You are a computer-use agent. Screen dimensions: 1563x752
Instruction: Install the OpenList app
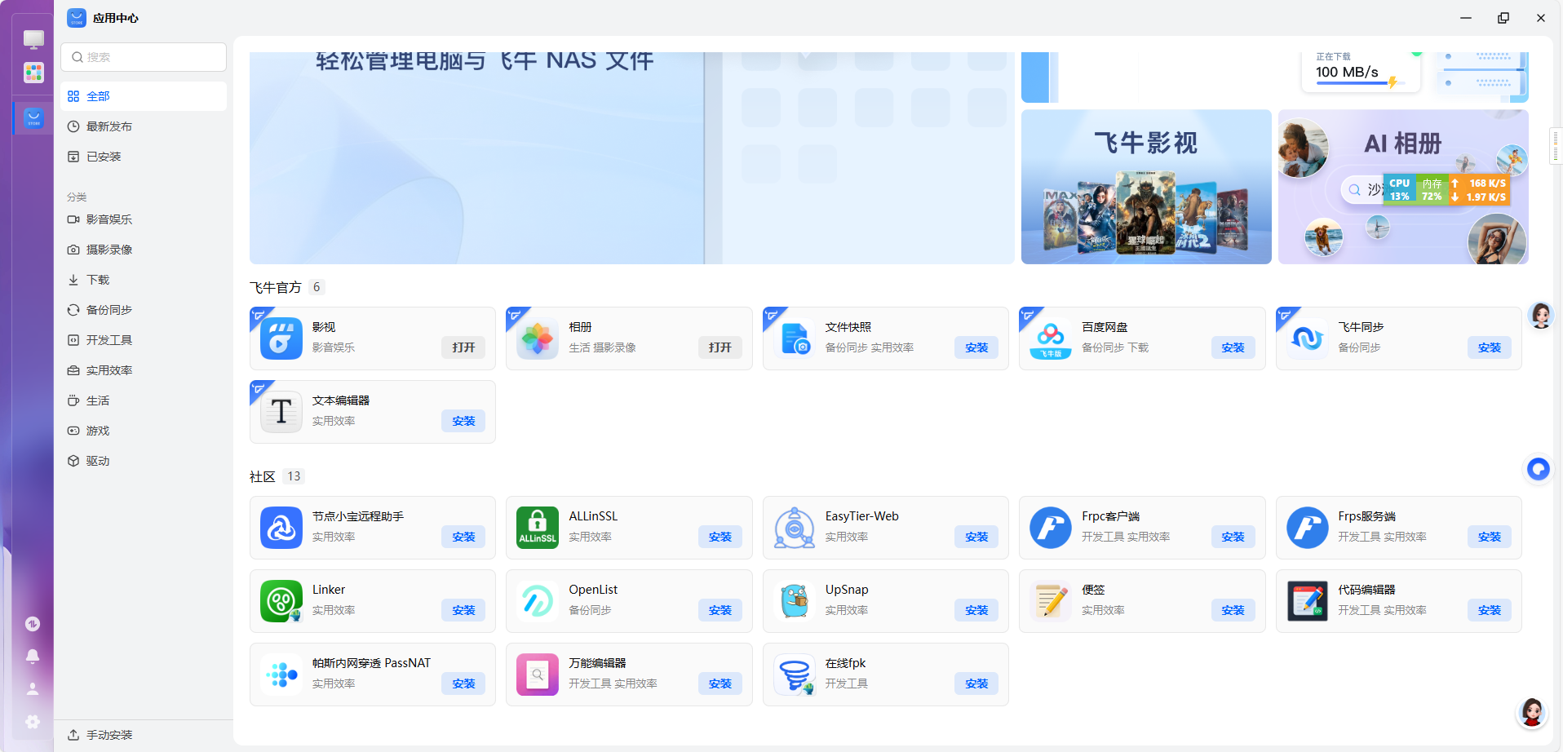coord(720,610)
